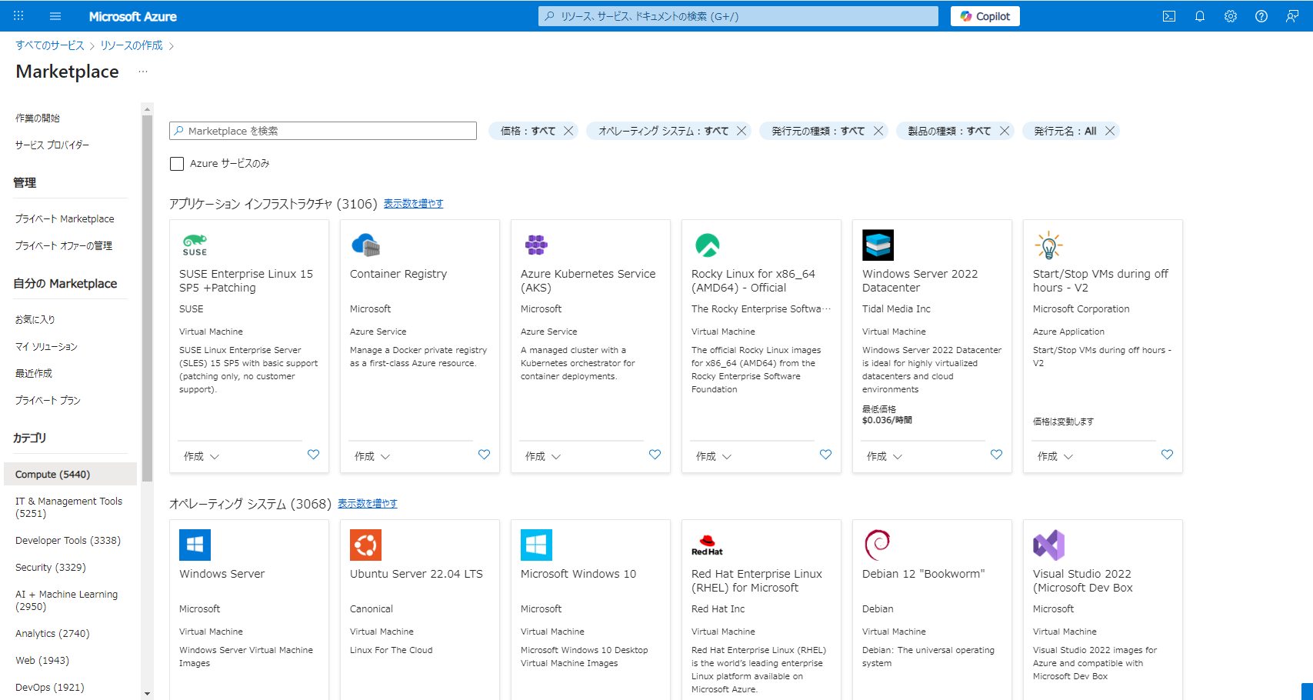Expand 作成 dropdown on Azure Kubernetes Service card
The height and width of the screenshot is (700, 1313).
543,456
